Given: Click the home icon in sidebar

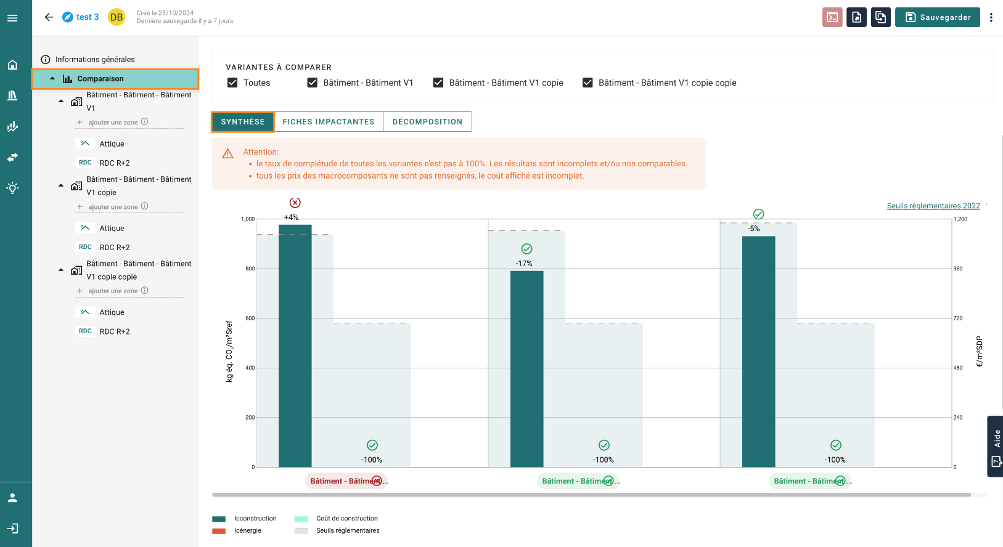Looking at the screenshot, I should (12, 65).
